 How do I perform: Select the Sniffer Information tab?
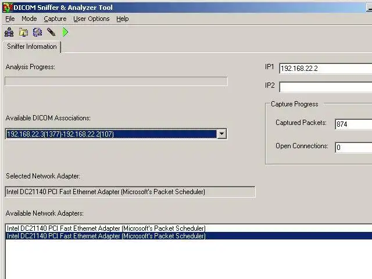click(32, 46)
